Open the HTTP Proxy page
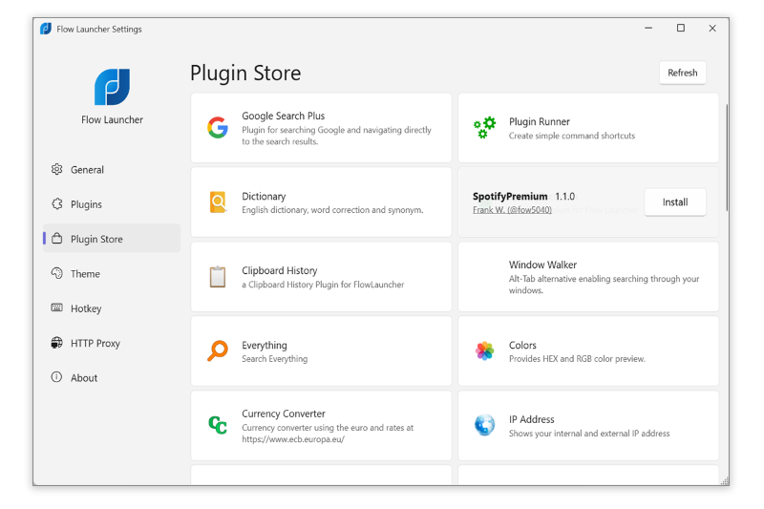This screenshot has width=764, height=509. click(112, 343)
